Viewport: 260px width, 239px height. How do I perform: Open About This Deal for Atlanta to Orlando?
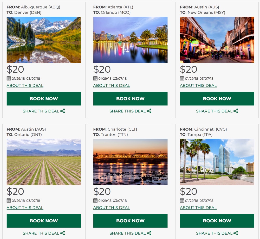pos(112,86)
